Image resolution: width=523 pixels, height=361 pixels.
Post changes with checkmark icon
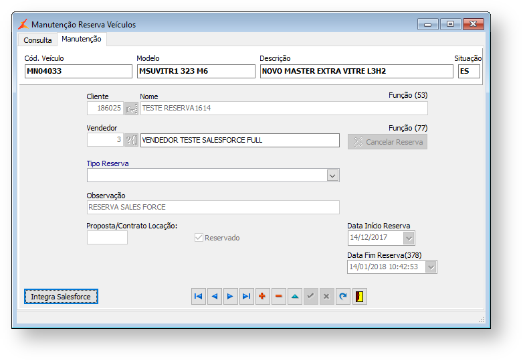310,296
